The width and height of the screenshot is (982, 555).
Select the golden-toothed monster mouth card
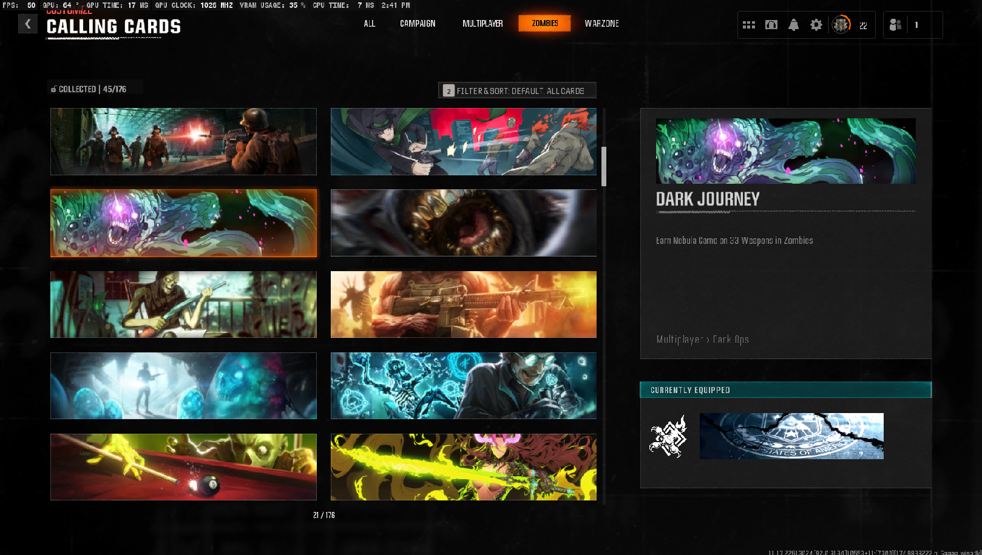coord(464,223)
